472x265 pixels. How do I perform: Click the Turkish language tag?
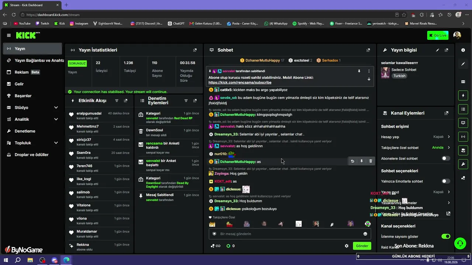coord(399,76)
